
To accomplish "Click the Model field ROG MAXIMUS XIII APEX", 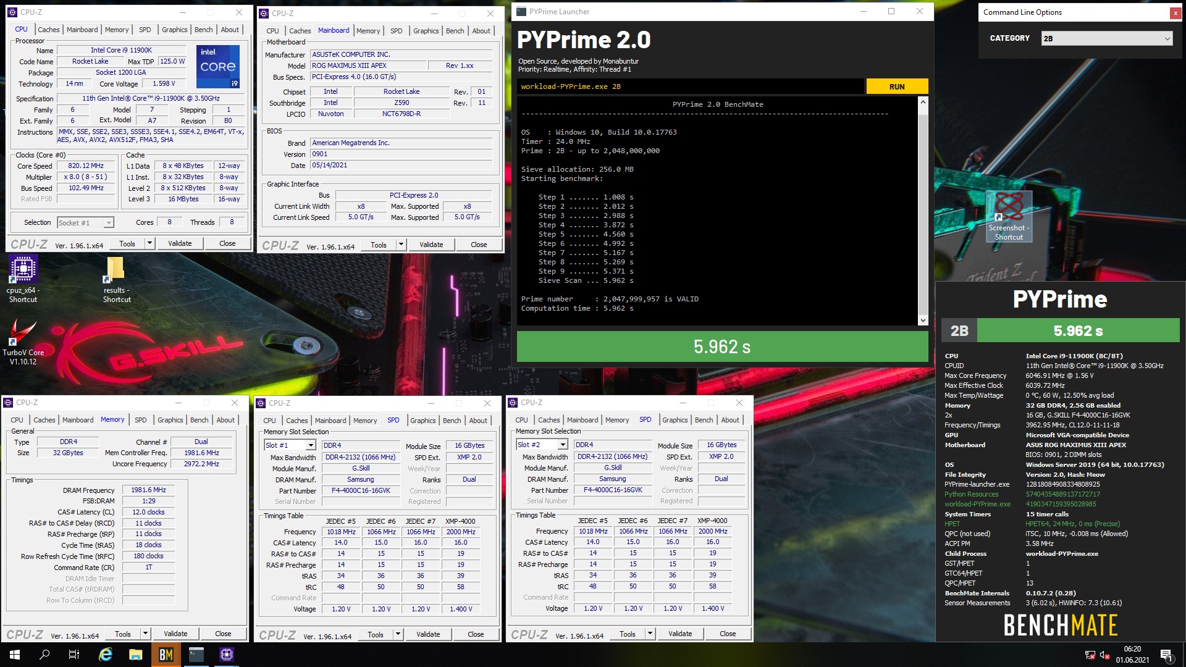I will [368, 65].
